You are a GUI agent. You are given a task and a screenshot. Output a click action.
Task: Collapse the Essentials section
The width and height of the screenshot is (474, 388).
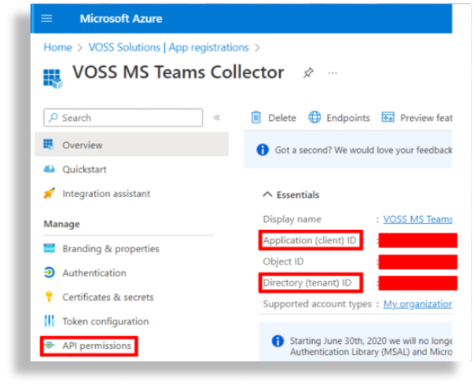267,195
